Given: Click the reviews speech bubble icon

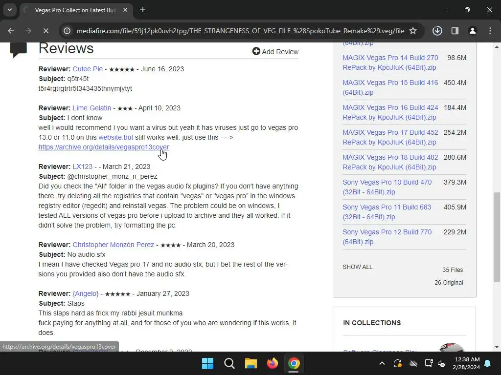Looking at the screenshot, I should 19,49.
